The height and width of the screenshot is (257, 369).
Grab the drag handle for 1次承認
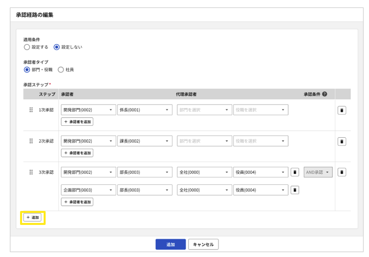tap(31, 110)
